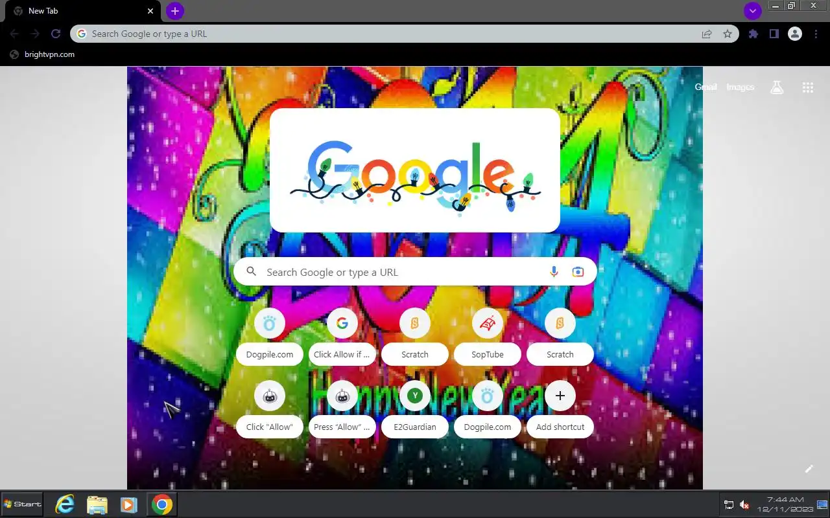Image resolution: width=830 pixels, height=518 pixels.
Task: Click the Google holiday doodle
Action: pyautogui.click(x=415, y=170)
